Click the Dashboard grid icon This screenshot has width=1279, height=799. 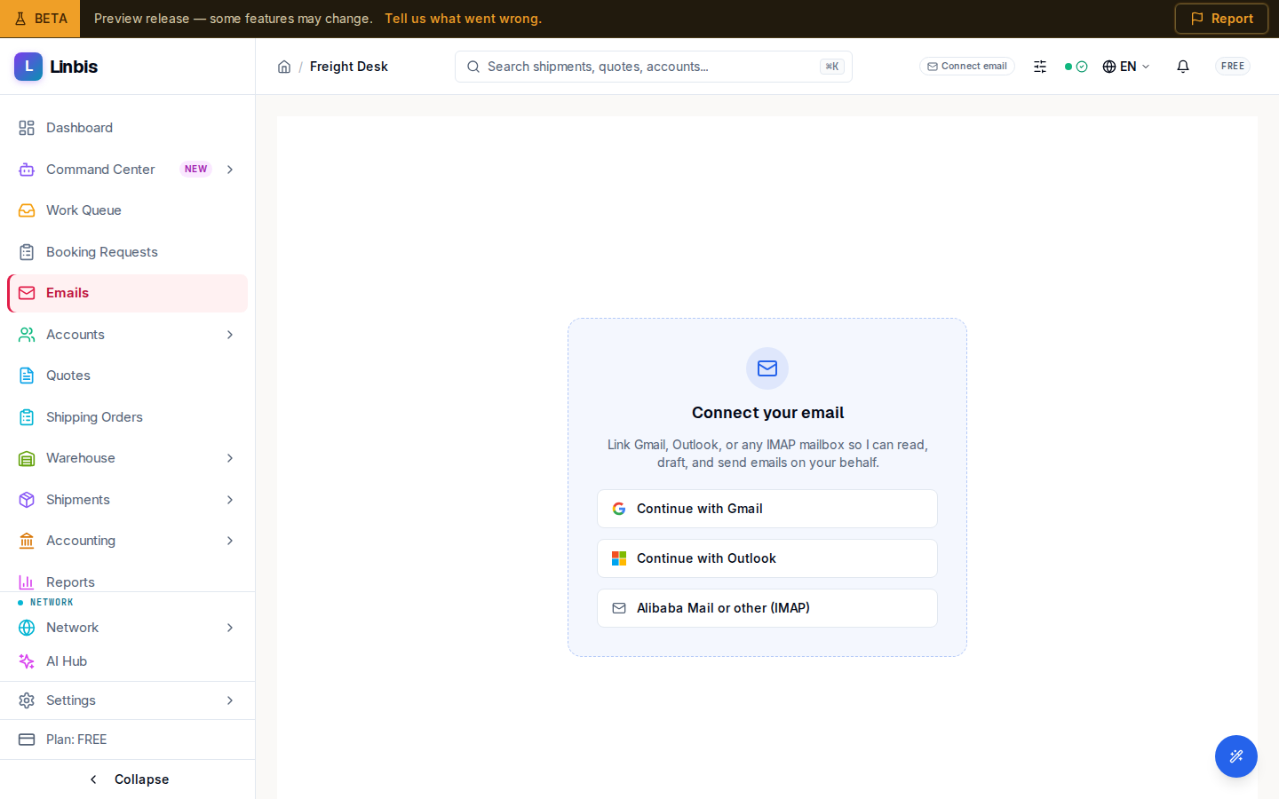(x=27, y=128)
